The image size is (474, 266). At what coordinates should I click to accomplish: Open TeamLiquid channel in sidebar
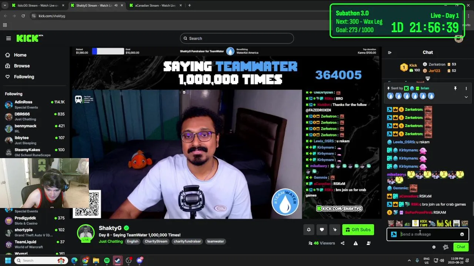(35, 244)
